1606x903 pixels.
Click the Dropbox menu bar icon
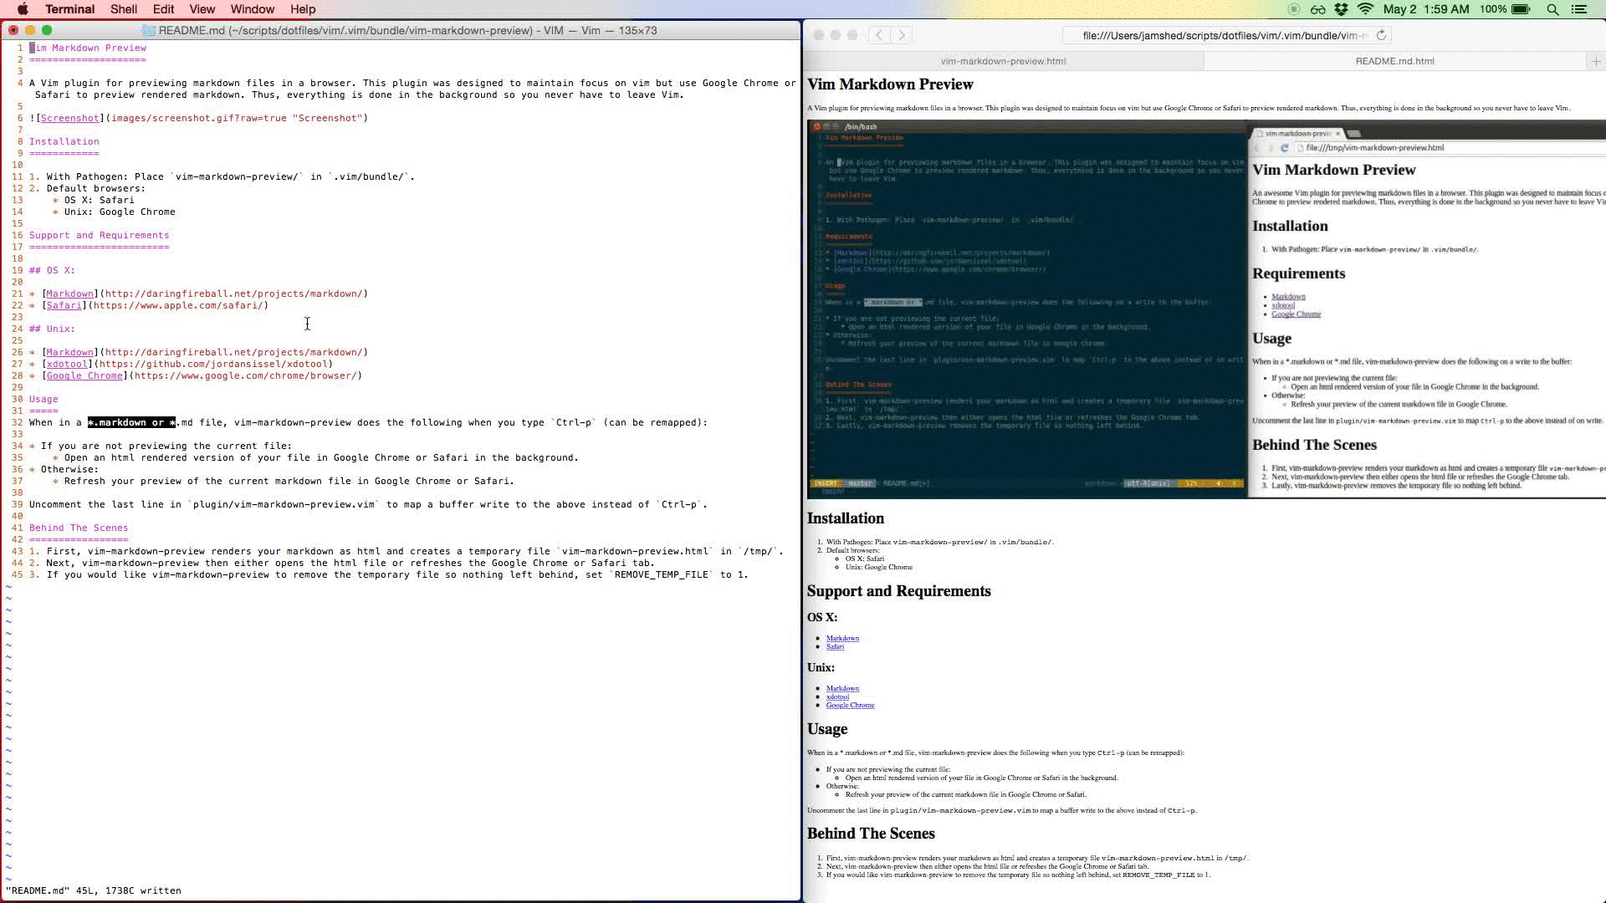pyautogui.click(x=1342, y=9)
